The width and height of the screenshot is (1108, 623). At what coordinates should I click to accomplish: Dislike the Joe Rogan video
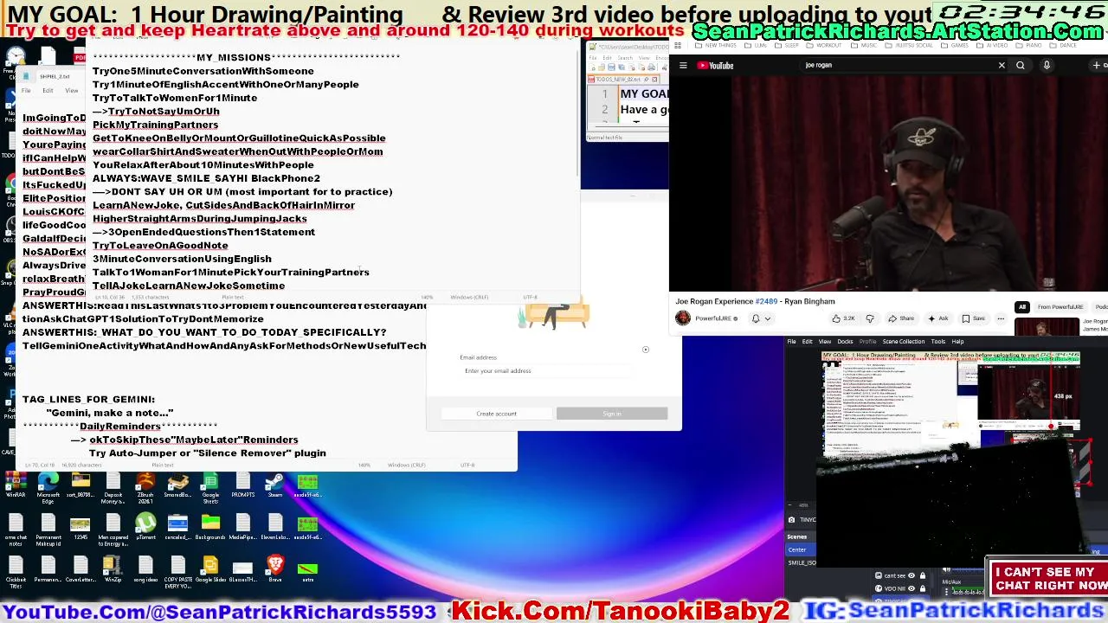pyautogui.click(x=870, y=318)
